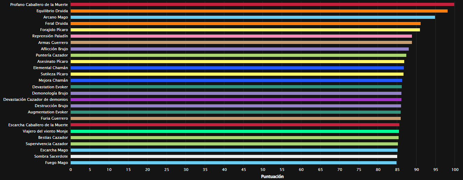This screenshot has height=180, width=463.
Task: Click the 'Profano Caballero de la Muerte' label
Action: click(39, 5)
